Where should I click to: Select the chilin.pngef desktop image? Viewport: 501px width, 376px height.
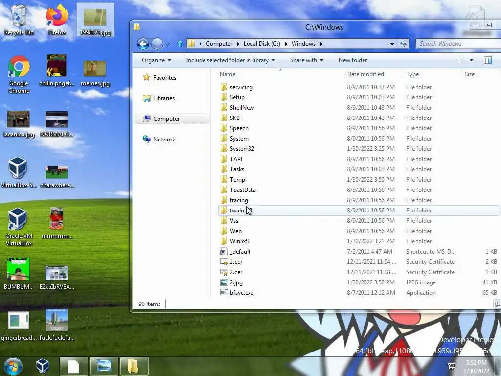[x=57, y=70]
